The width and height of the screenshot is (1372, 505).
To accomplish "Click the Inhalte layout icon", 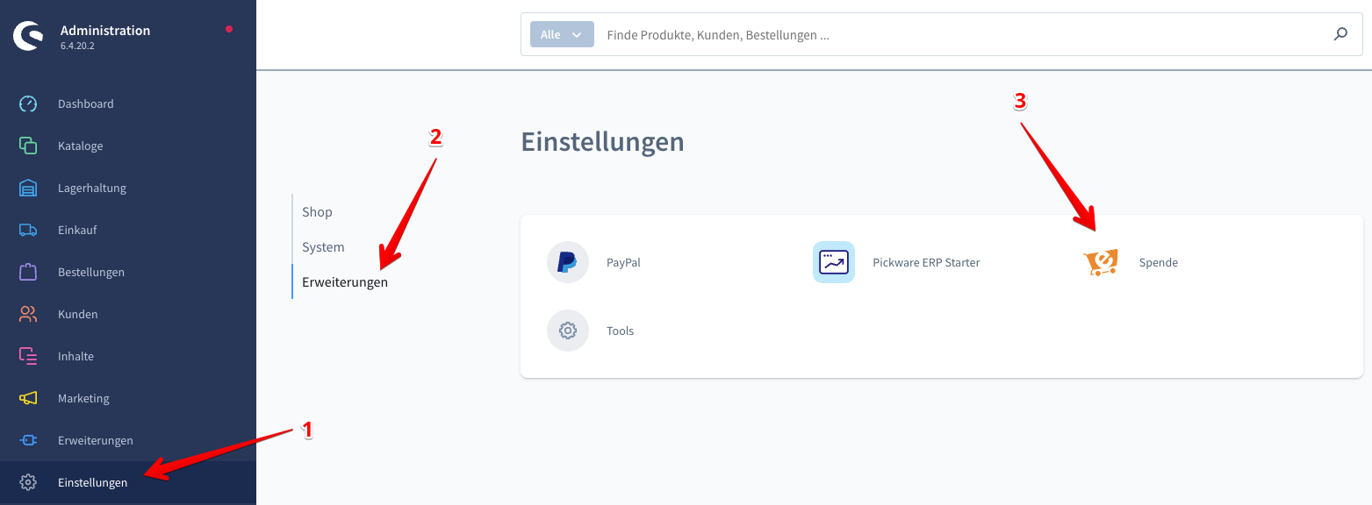I will (28, 356).
